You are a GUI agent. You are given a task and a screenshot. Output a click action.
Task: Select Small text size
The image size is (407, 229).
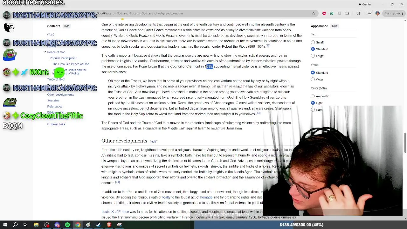click(313, 42)
